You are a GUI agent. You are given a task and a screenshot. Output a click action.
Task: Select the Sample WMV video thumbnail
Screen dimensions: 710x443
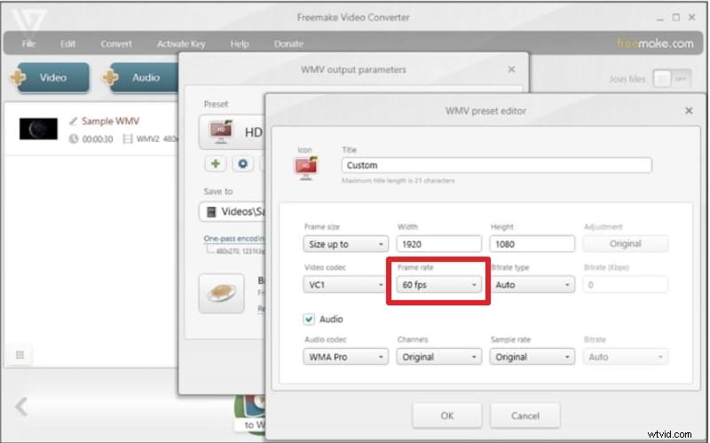(38, 129)
